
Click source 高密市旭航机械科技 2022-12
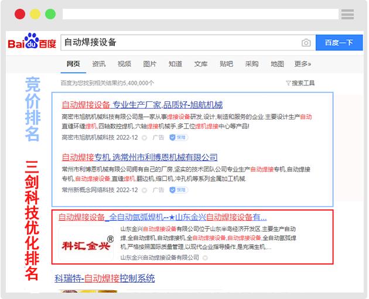pyautogui.click(x=100, y=138)
